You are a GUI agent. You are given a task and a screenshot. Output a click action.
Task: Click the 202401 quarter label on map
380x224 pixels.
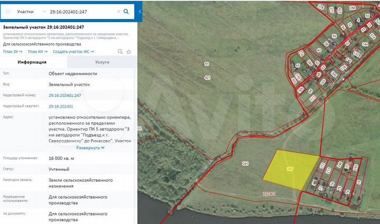269,194
